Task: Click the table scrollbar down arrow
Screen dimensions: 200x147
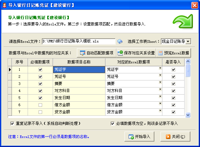Action: [x=188, y=114]
